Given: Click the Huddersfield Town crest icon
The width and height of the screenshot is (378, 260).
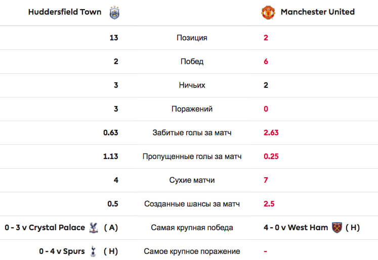Looking at the screenshot, I should pyautogui.click(x=114, y=13).
